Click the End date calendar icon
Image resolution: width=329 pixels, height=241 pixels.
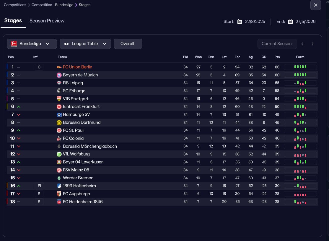(291, 22)
